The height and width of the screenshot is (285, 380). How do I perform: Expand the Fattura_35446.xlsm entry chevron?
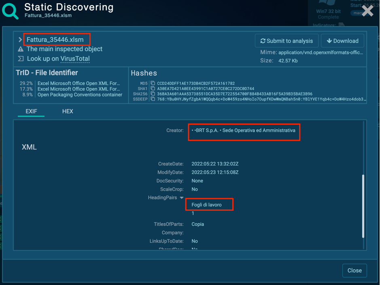pyautogui.click(x=20, y=40)
